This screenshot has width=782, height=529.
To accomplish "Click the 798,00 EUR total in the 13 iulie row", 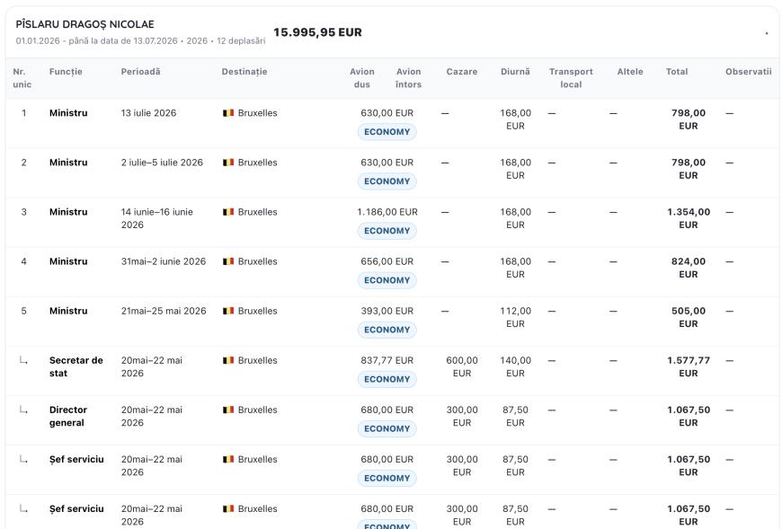I will [689, 119].
